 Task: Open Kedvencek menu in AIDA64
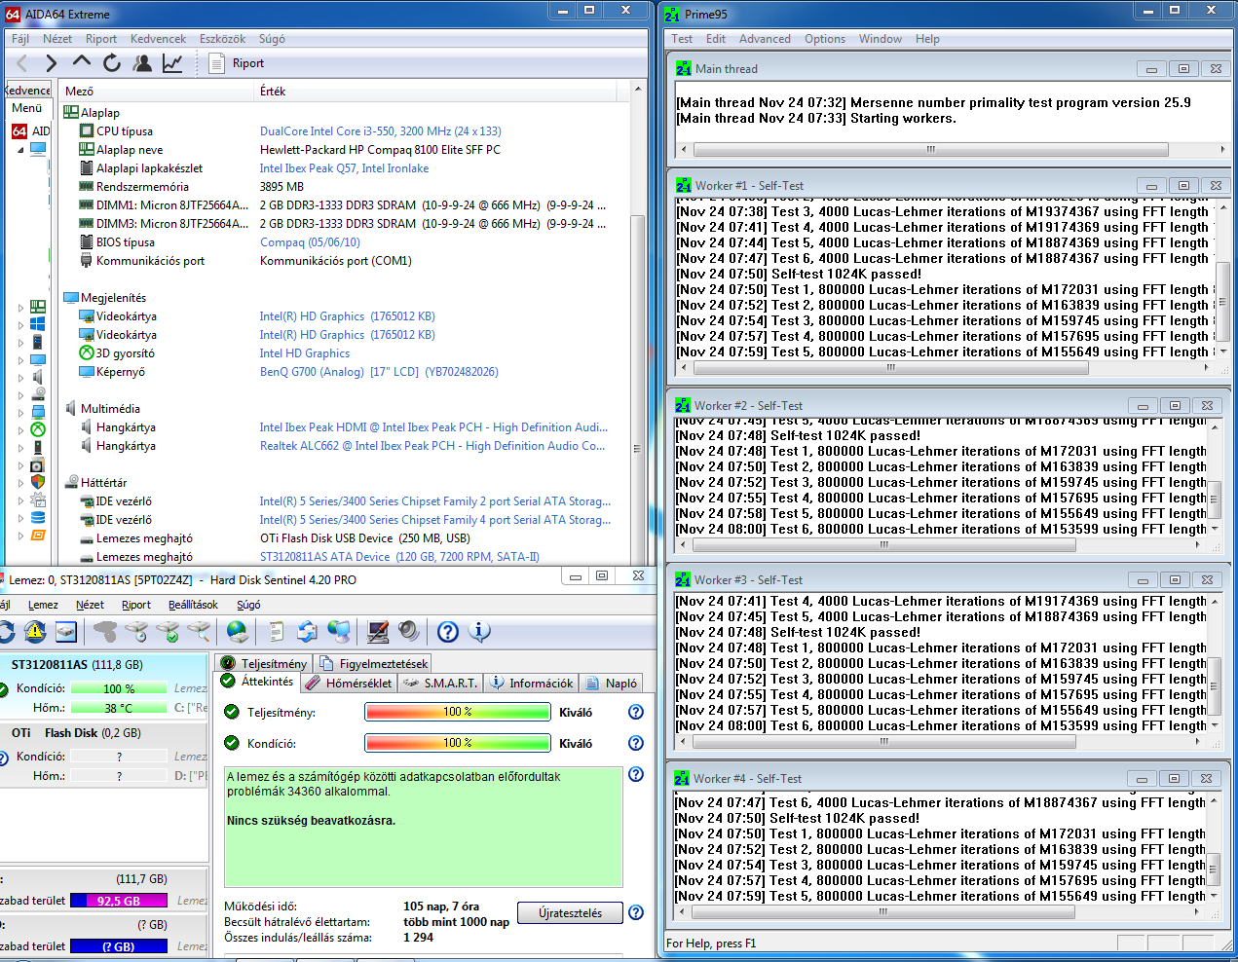coord(158,39)
